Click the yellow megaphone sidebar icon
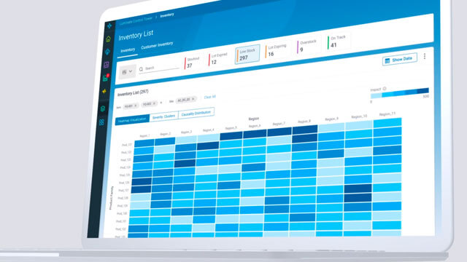This screenshot has width=467, height=262. [x=104, y=92]
